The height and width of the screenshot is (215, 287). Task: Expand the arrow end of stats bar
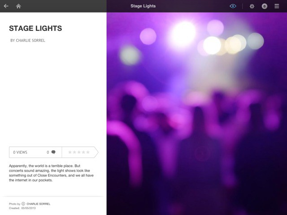point(96,152)
